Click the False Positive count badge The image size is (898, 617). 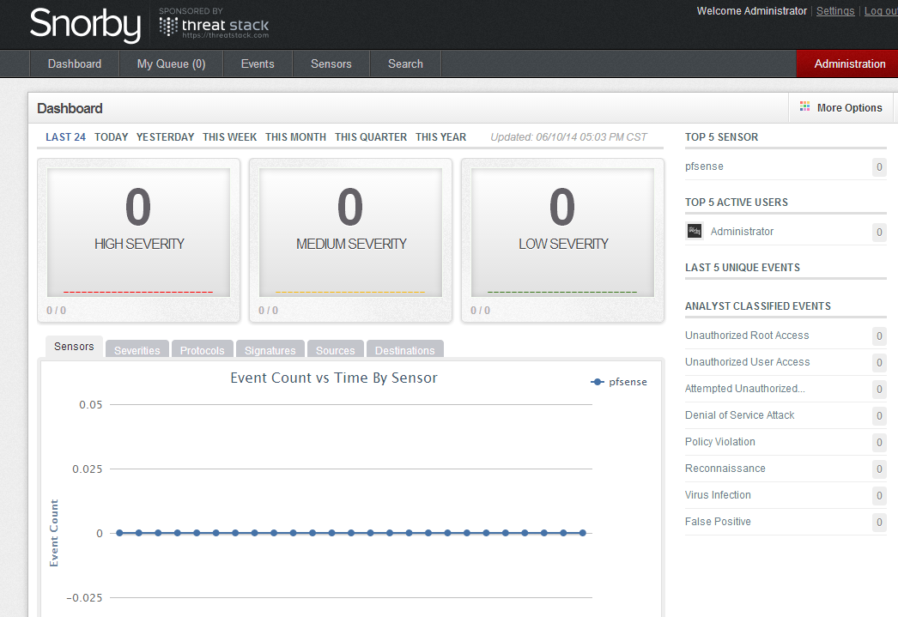pyautogui.click(x=879, y=522)
